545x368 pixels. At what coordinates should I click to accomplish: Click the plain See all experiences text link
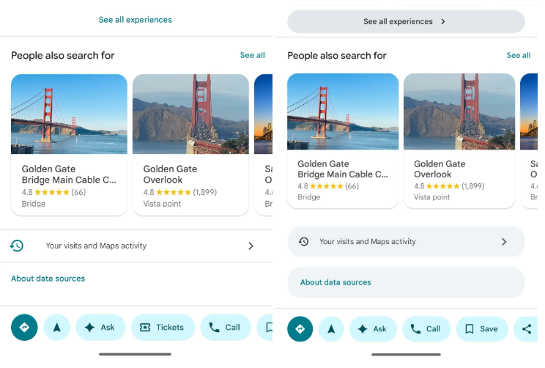136,20
